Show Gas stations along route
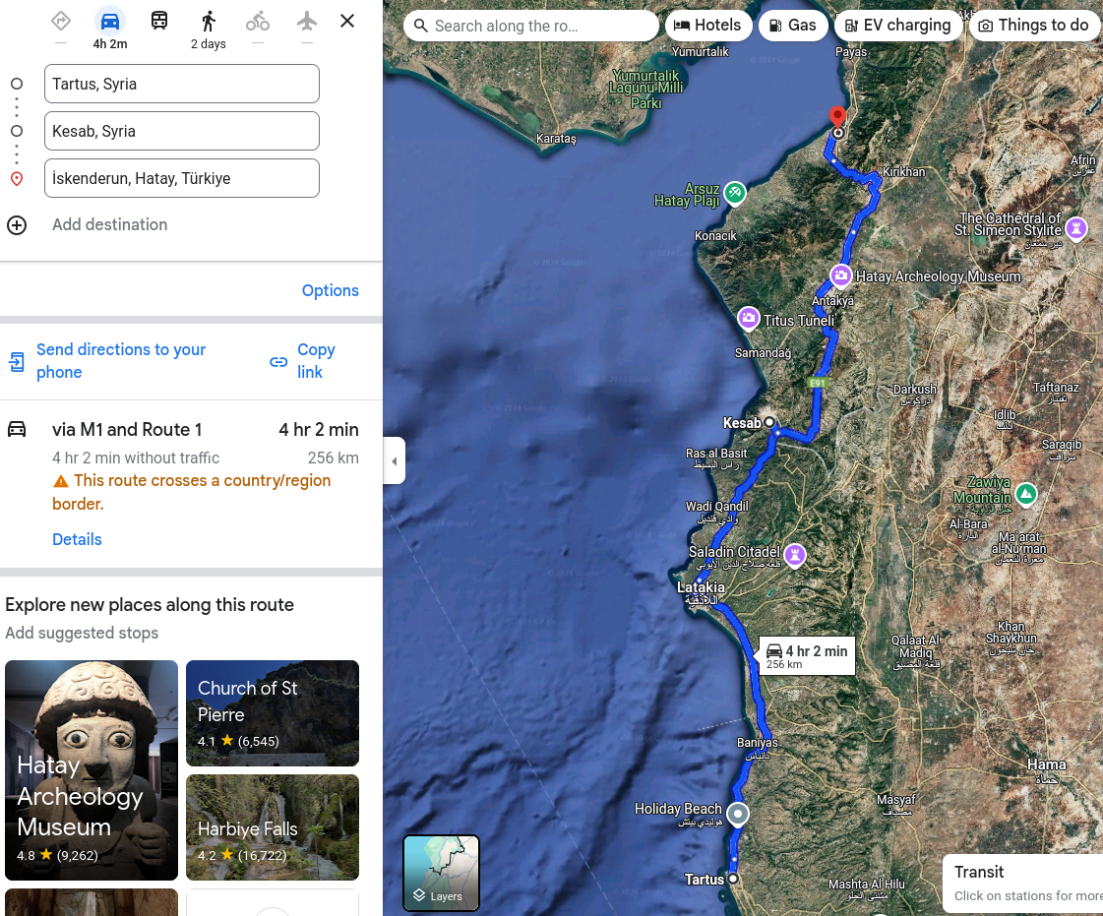This screenshot has width=1103, height=916. click(792, 26)
